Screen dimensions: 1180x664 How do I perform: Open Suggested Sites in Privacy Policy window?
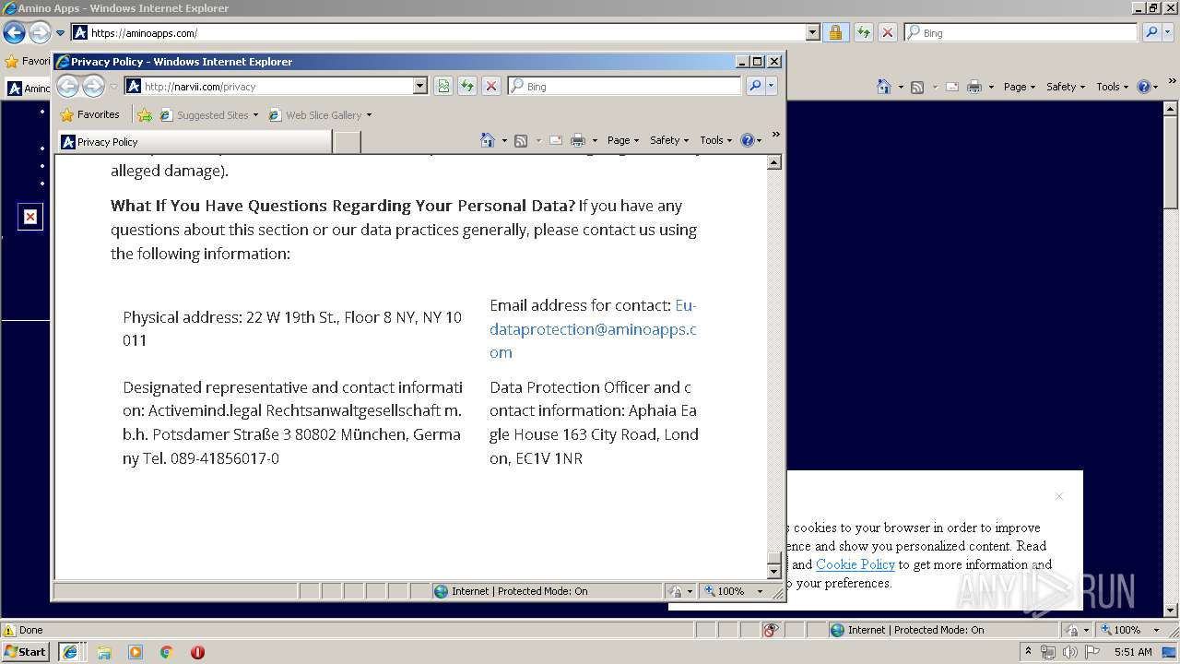pos(209,115)
